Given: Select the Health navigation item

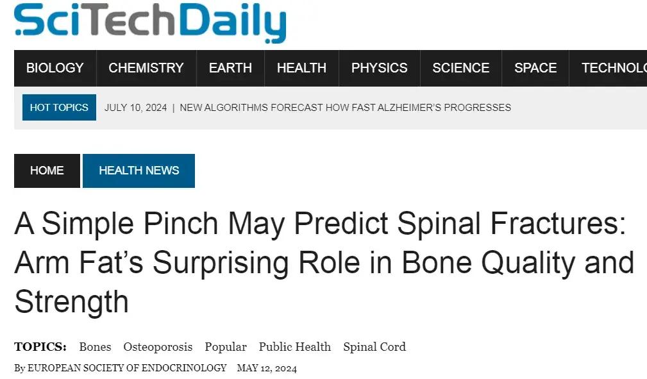Looking at the screenshot, I should pyautogui.click(x=301, y=68).
